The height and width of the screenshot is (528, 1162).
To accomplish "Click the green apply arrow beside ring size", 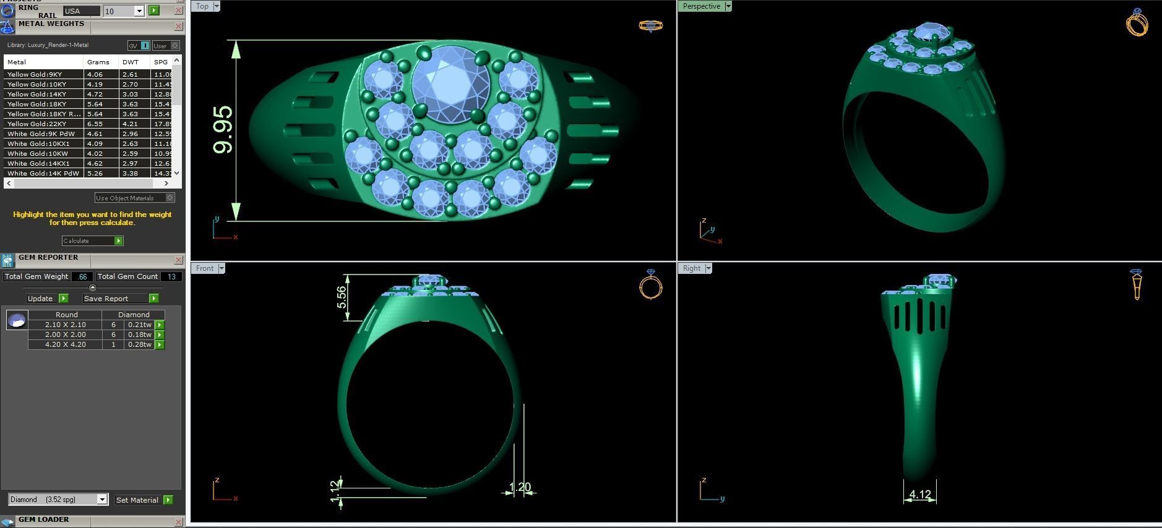I will pos(154,11).
